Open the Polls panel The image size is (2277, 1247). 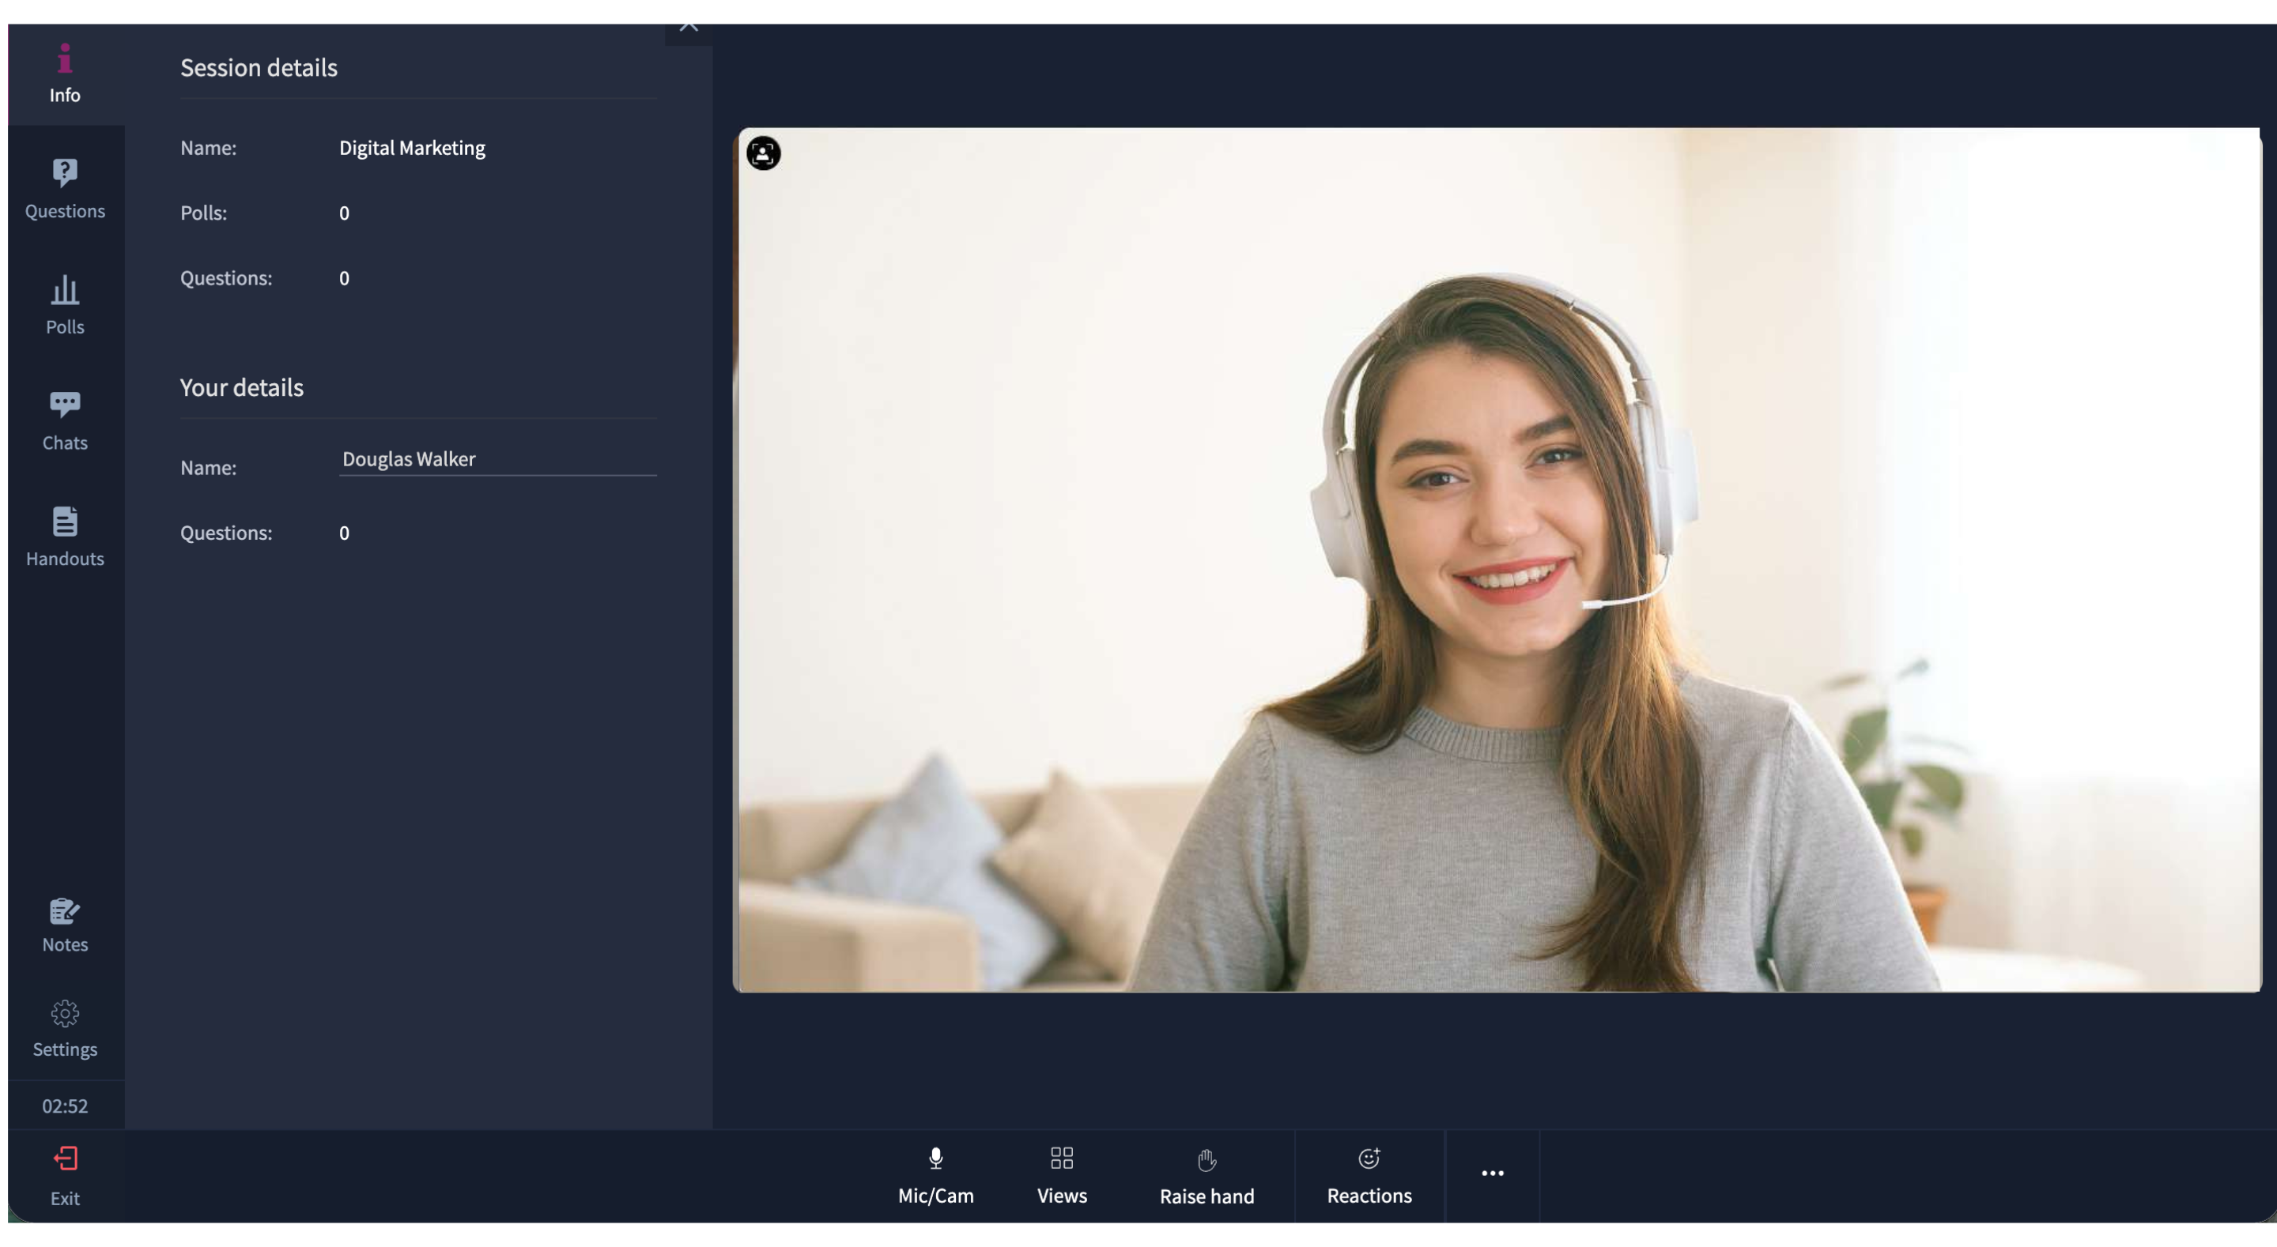[65, 304]
